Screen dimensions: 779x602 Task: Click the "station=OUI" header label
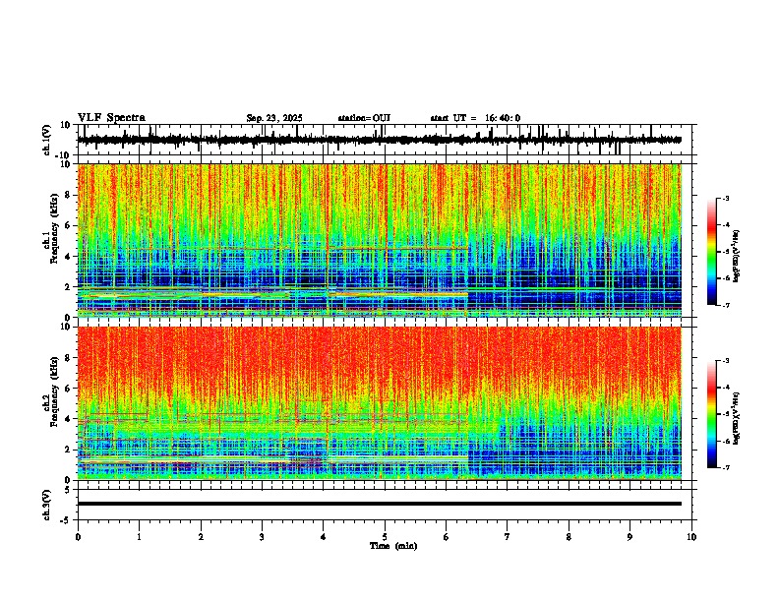click(x=364, y=118)
